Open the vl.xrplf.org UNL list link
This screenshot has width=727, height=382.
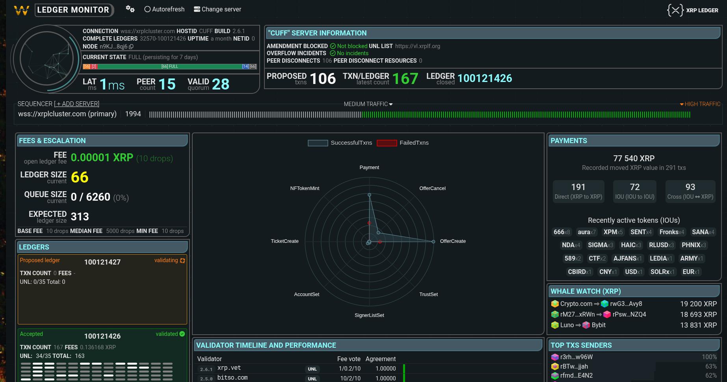(x=418, y=46)
